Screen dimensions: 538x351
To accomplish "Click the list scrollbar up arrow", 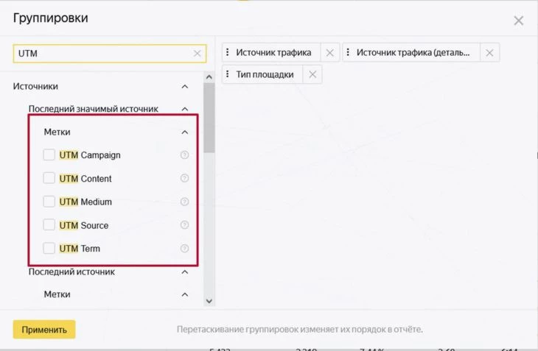I will point(209,77).
